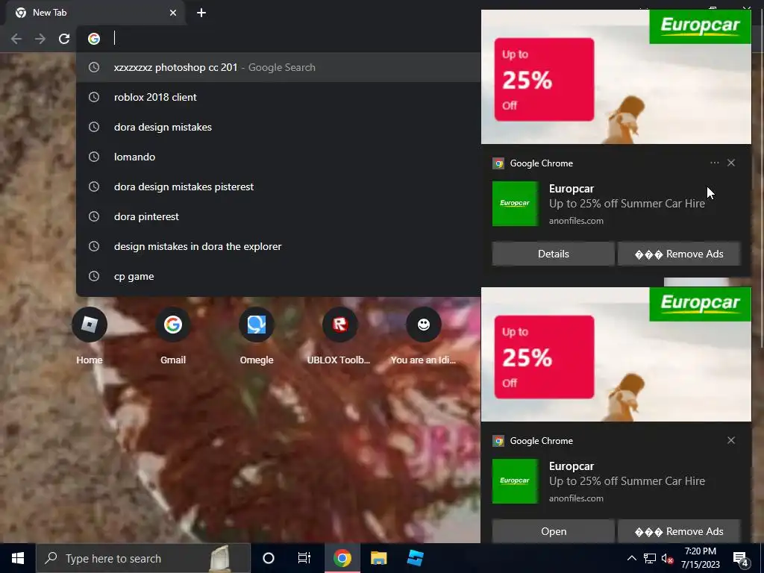Click Remove Ads on the second notification
The width and height of the screenshot is (764, 573).
pos(679,531)
